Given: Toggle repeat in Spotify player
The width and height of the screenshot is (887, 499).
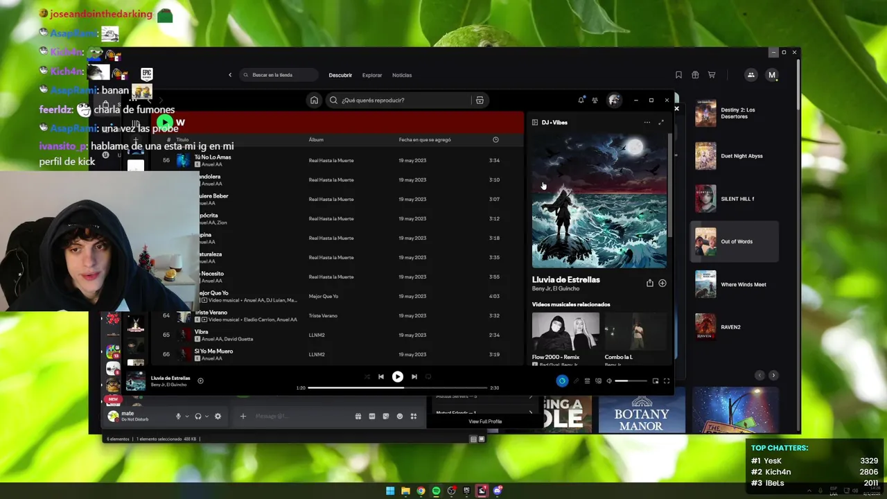Looking at the screenshot, I should pyautogui.click(x=428, y=376).
